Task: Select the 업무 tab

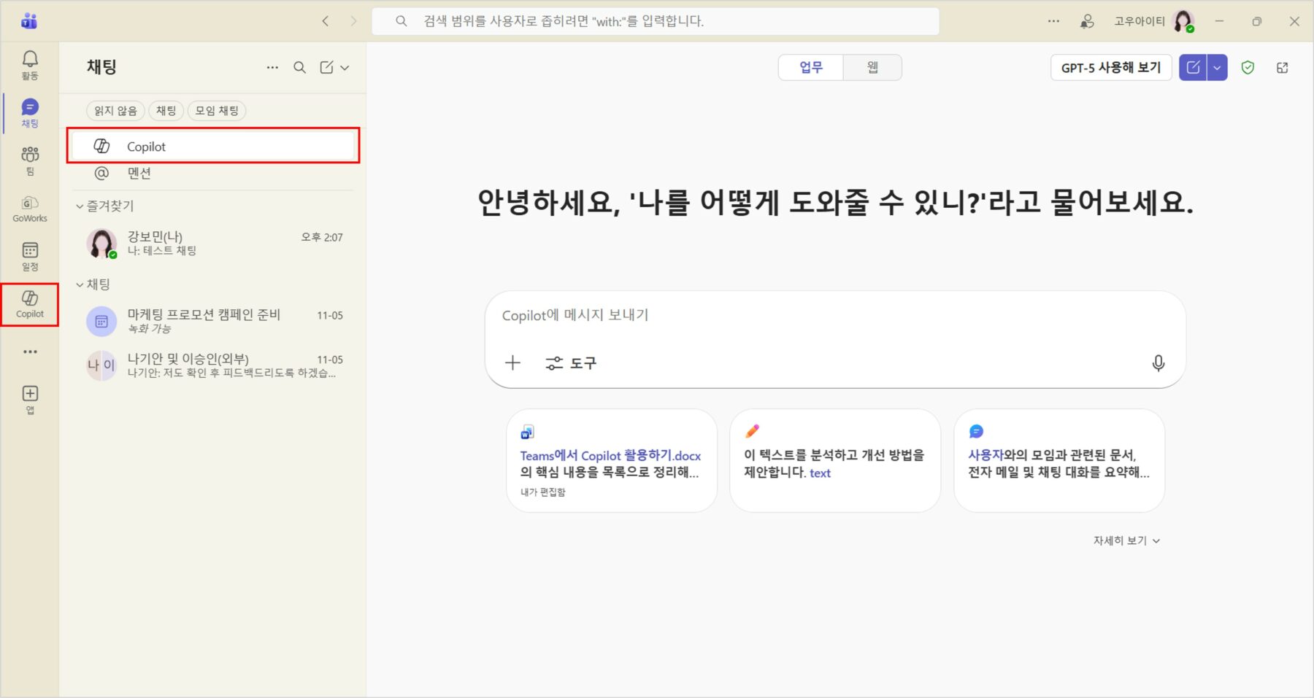Action: coord(810,68)
